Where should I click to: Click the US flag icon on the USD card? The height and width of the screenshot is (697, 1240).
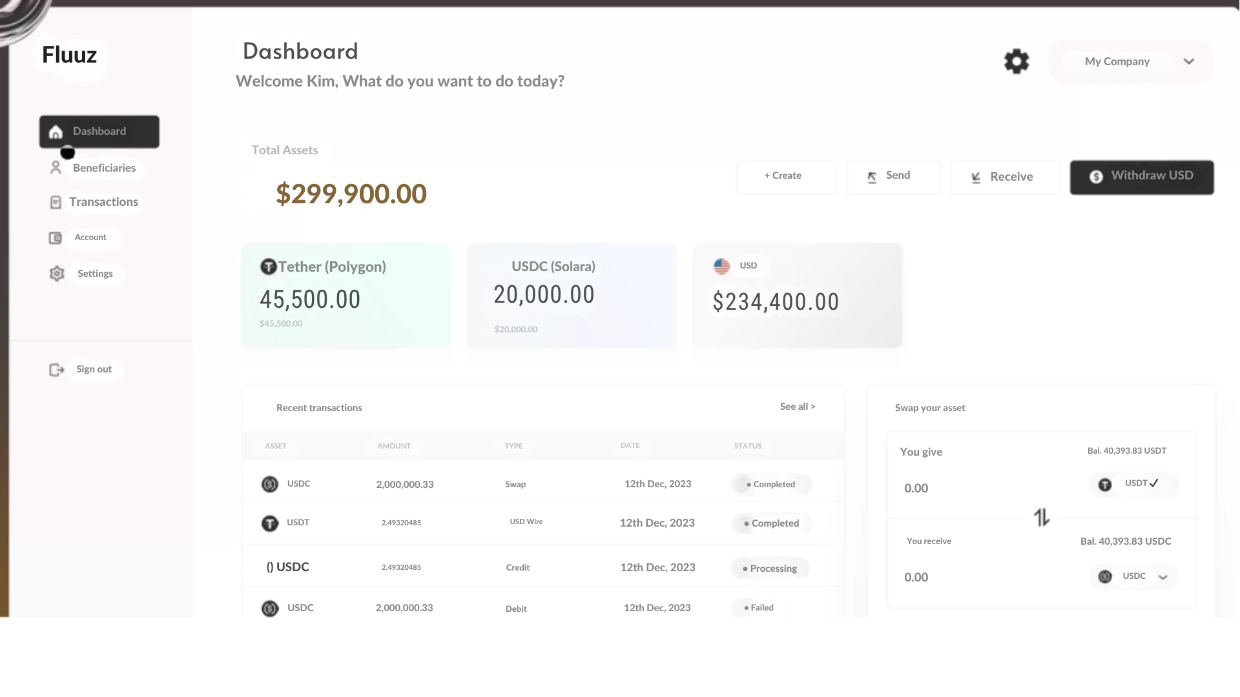(x=721, y=265)
